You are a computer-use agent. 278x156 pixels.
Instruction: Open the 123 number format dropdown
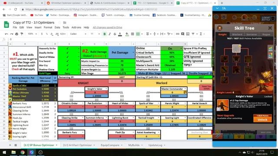tap(63, 34)
